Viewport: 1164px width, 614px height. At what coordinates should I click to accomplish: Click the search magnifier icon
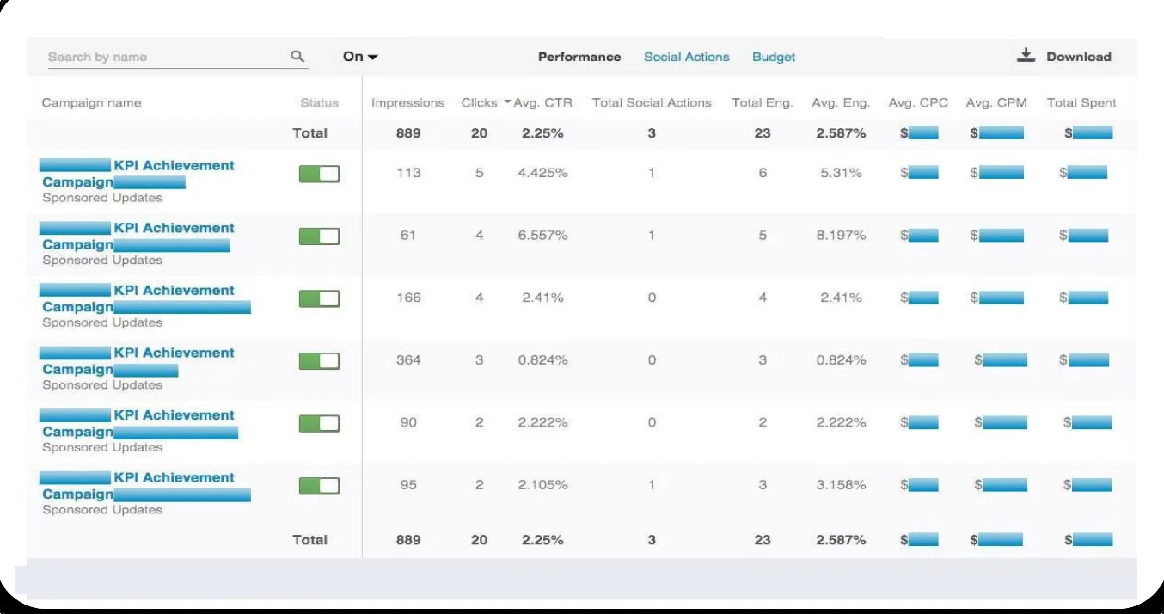pyautogui.click(x=297, y=57)
